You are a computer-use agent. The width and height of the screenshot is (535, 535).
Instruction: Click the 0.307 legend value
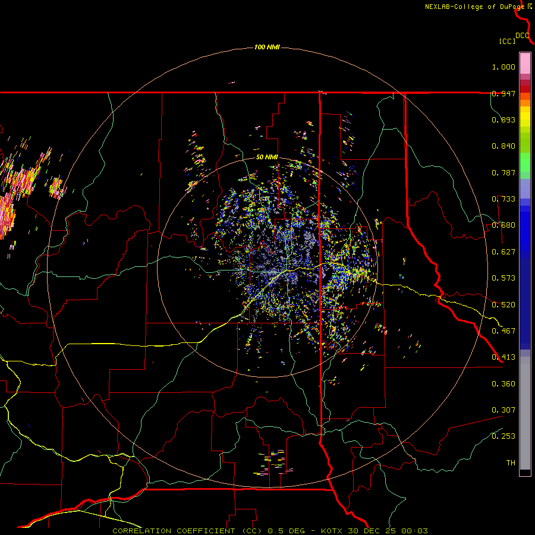point(503,410)
